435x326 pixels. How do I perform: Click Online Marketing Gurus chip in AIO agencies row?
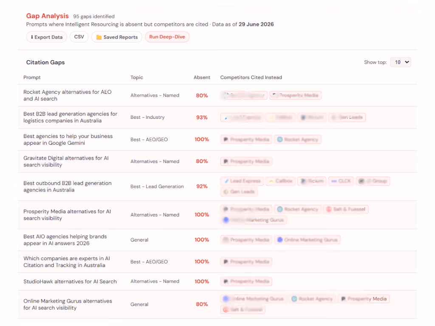[308, 240]
